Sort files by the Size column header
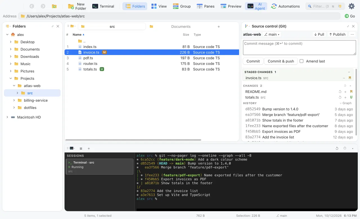This screenshot has height=219, width=360. (186, 35)
